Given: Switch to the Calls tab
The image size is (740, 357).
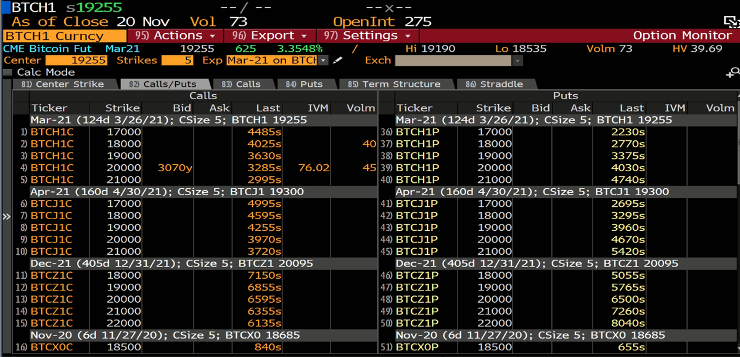Looking at the screenshot, I should [241, 84].
